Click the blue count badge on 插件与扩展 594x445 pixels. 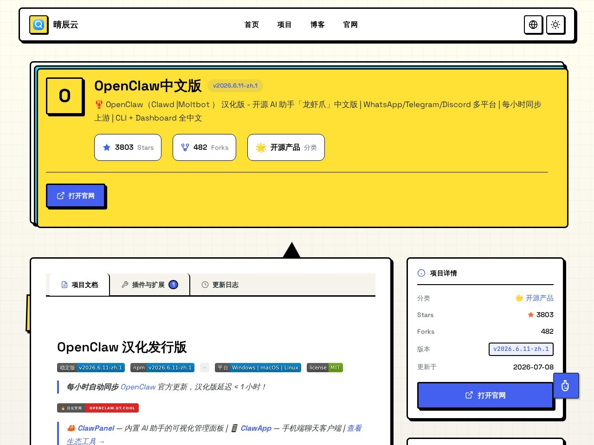coord(174,285)
